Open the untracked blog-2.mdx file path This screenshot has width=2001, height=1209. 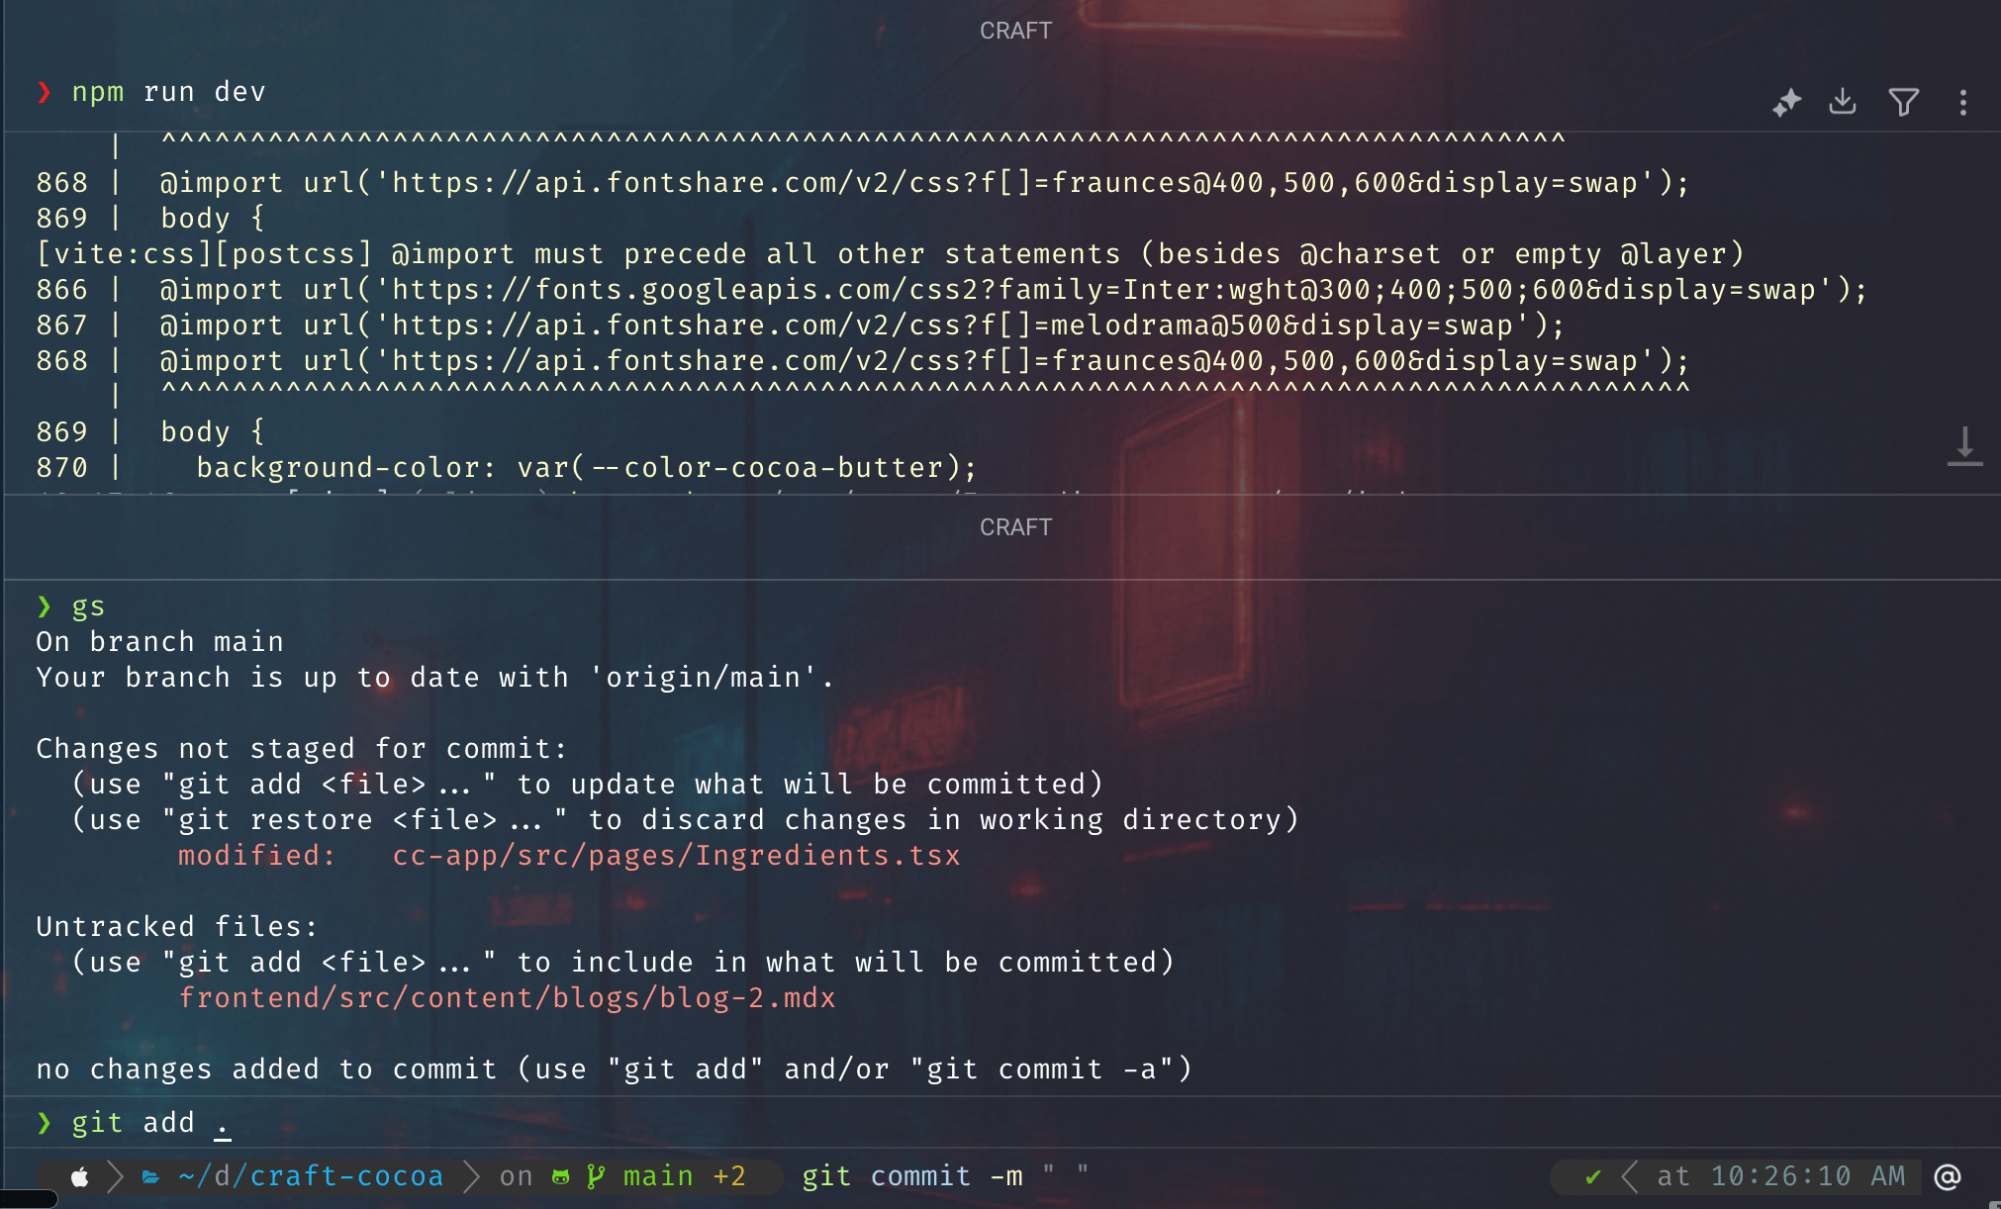[x=507, y=997]
